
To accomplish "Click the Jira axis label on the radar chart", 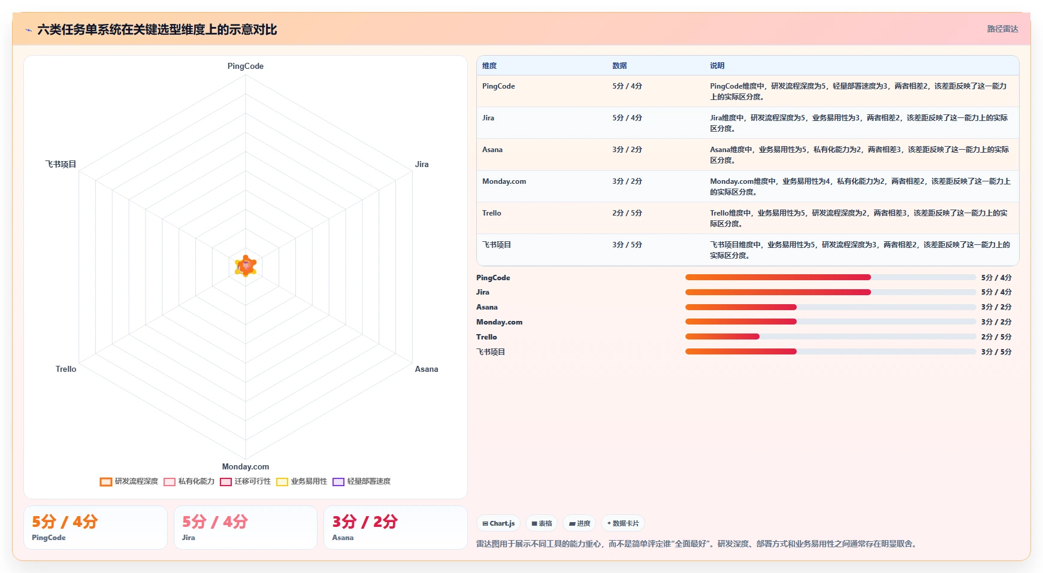I will click(422, 164).
